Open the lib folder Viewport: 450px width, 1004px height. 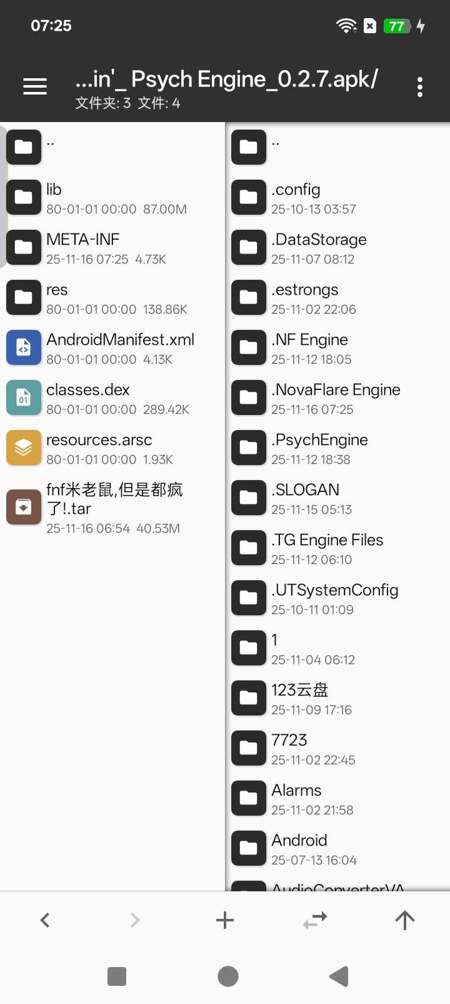pos(112,198)
